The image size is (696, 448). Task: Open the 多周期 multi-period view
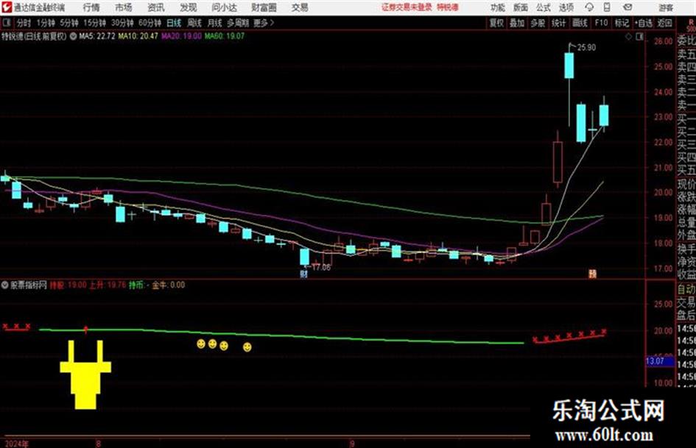[x=238, y=23]
